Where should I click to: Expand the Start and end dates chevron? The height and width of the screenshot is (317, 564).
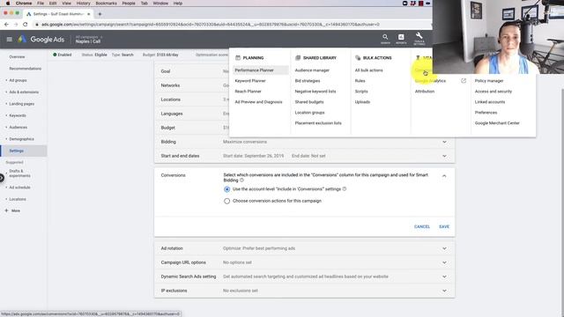coord(444,156)
